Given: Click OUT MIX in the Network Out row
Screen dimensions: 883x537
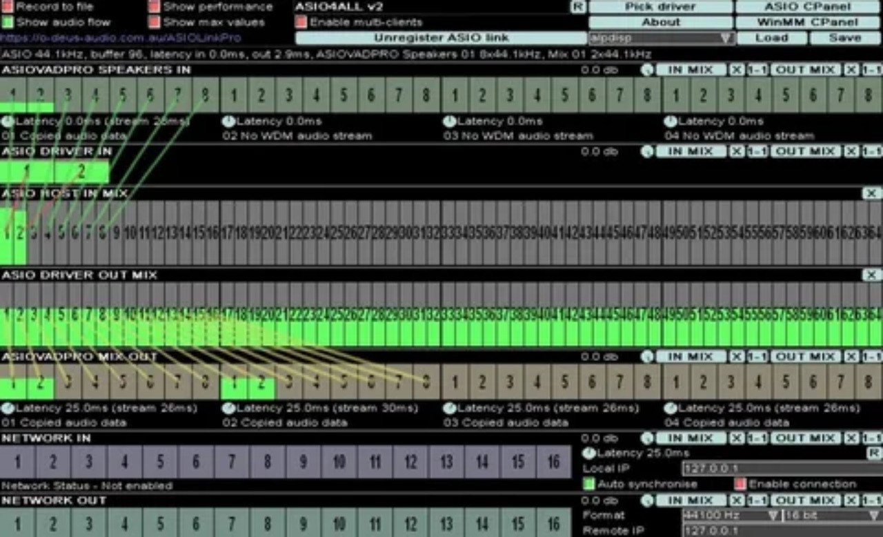Looking at the screenshot, I should pos(806,500).
